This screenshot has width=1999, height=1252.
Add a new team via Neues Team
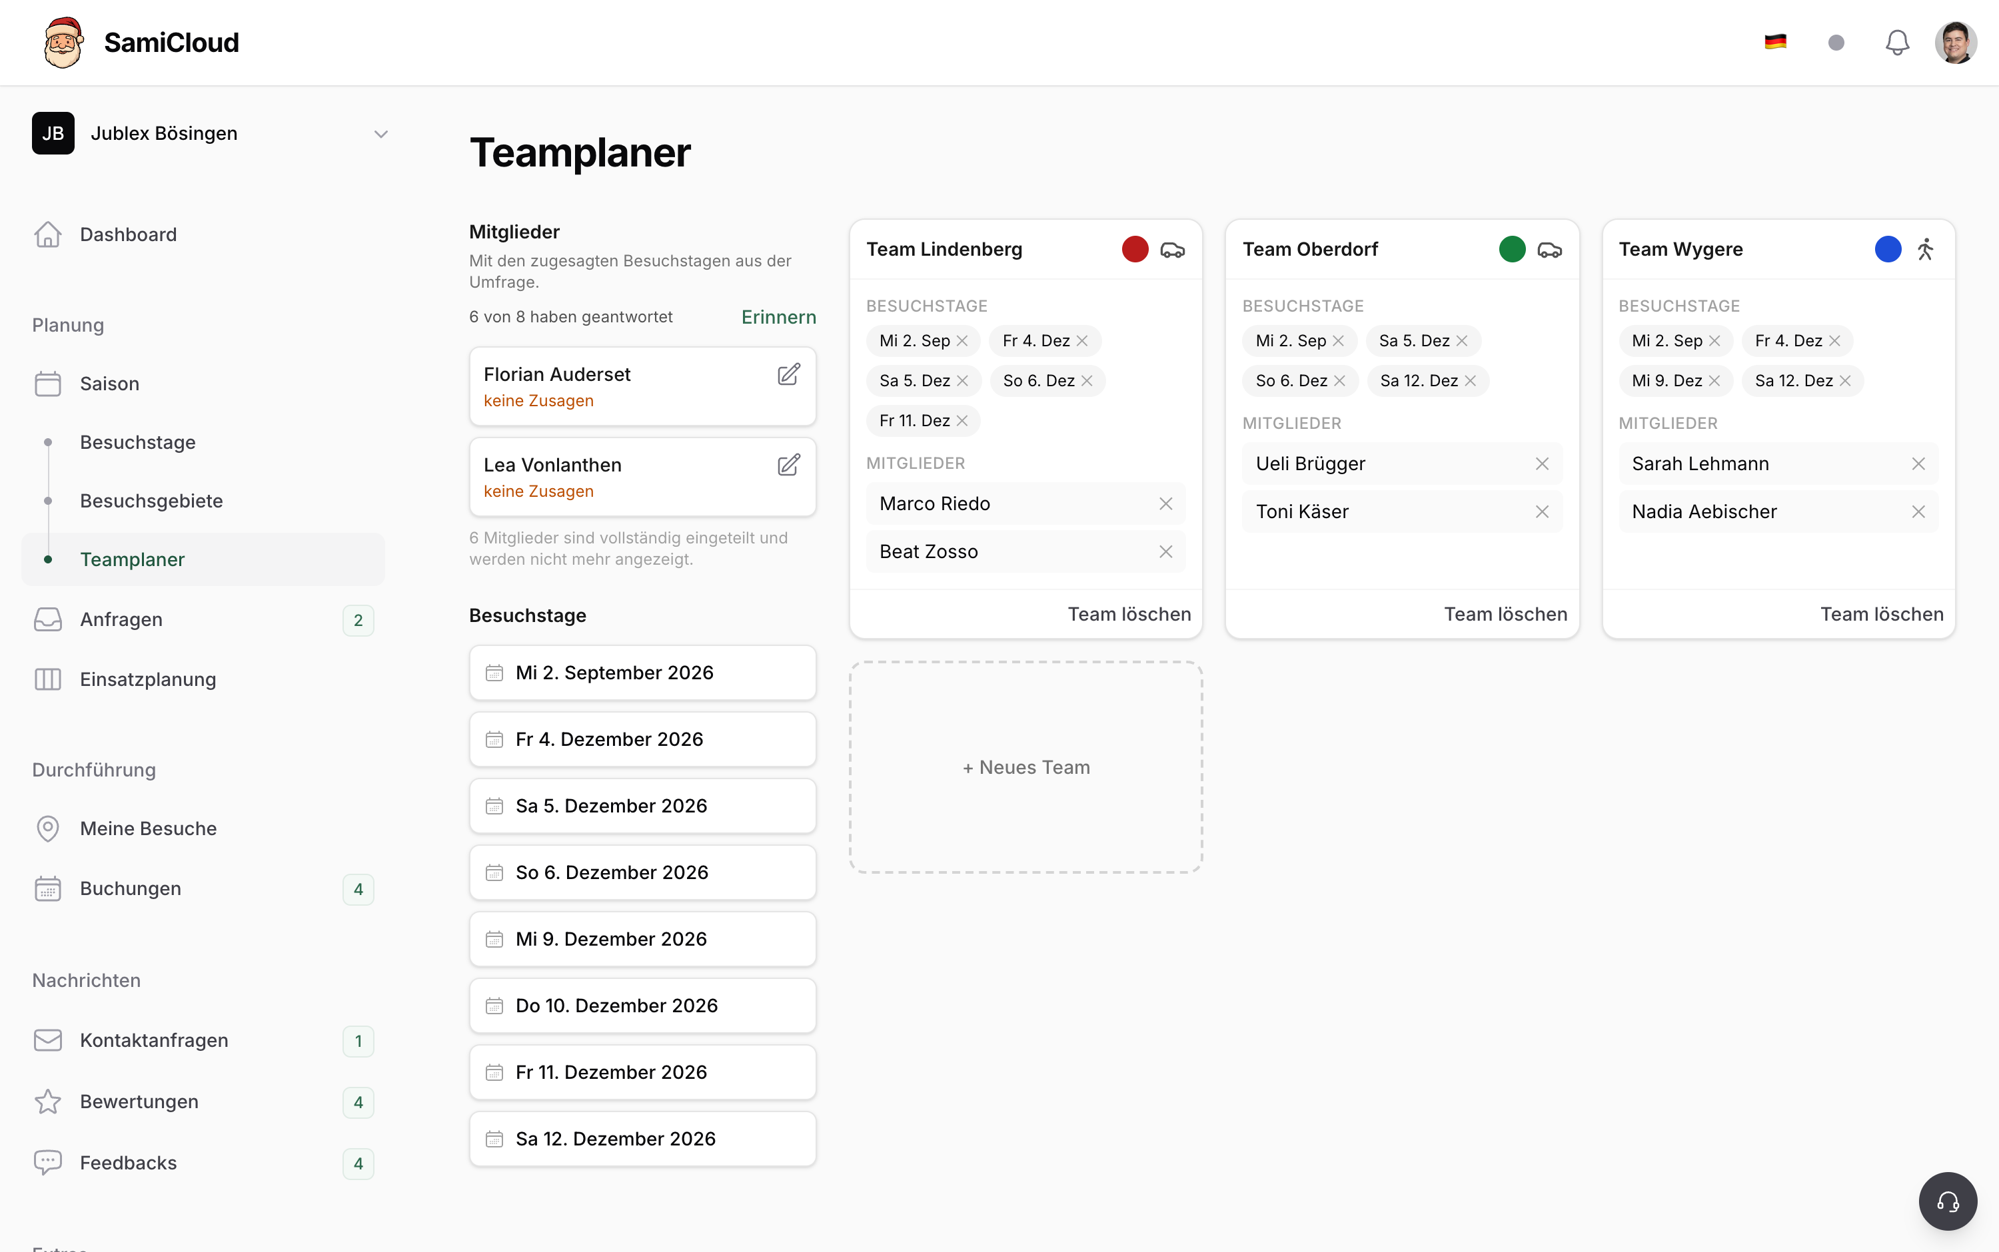click(1025, 767)
